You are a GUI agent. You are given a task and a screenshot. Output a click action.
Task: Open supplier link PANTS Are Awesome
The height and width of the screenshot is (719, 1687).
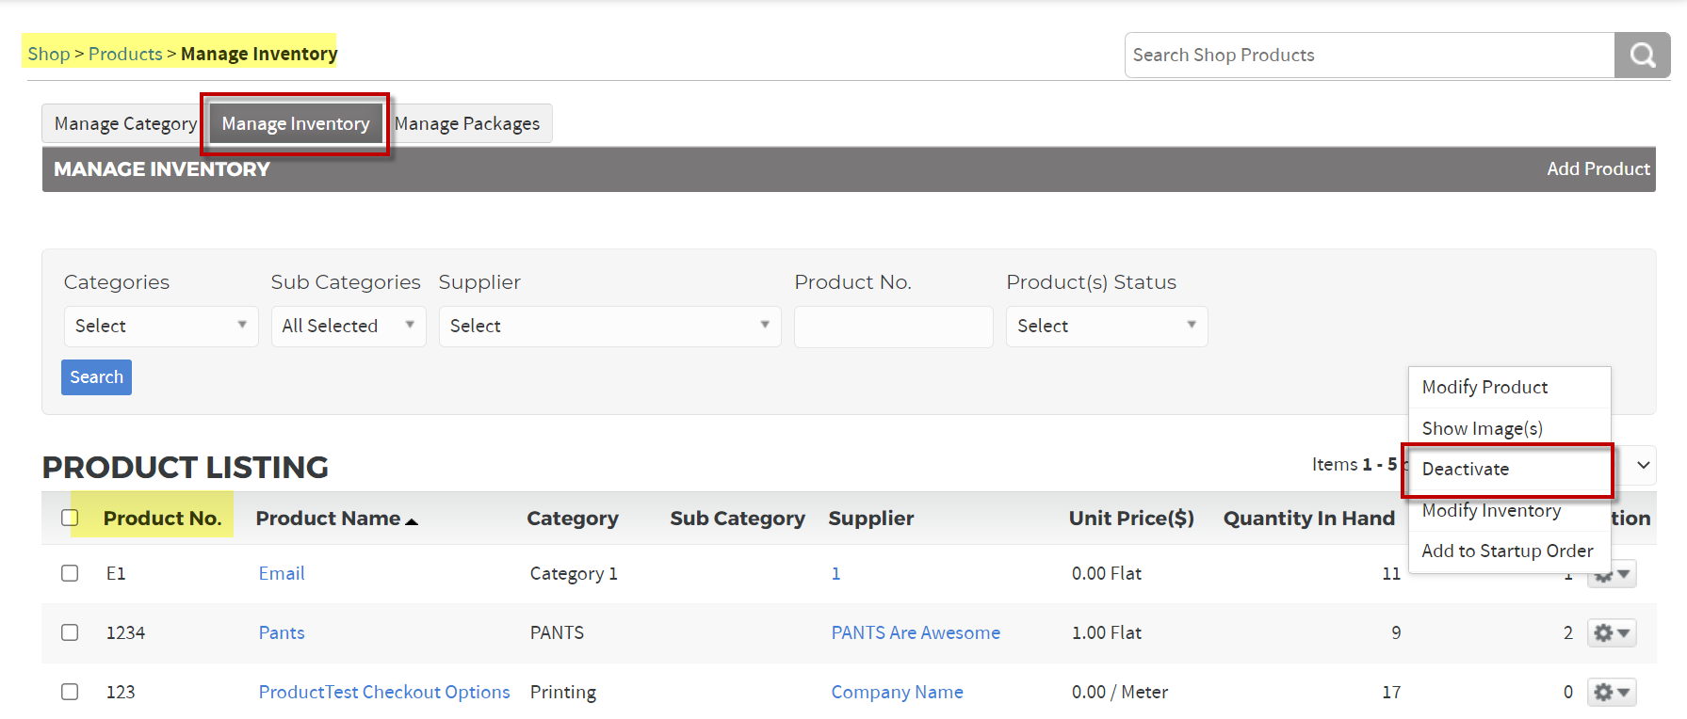[916, 632]
